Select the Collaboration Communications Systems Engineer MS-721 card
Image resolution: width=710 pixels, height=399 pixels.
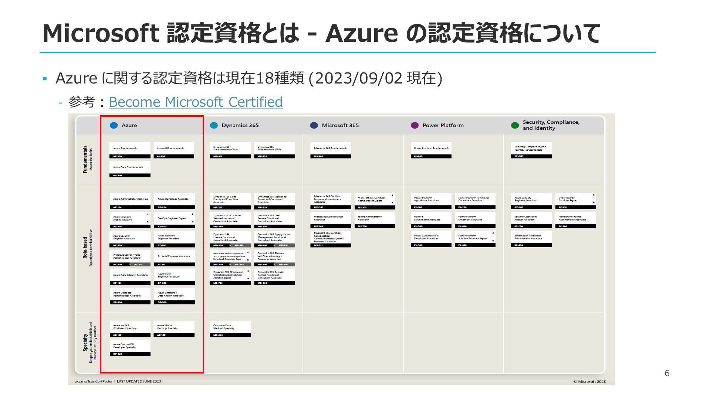pyautogui.click(x=331, y=239)
